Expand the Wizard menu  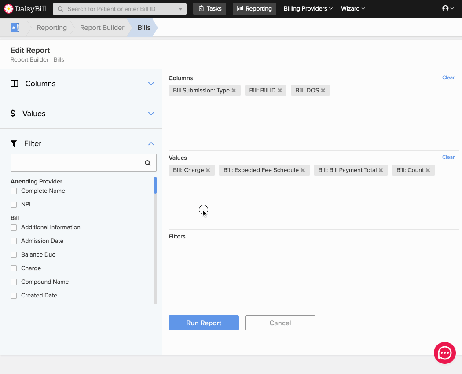click(353, 8)
